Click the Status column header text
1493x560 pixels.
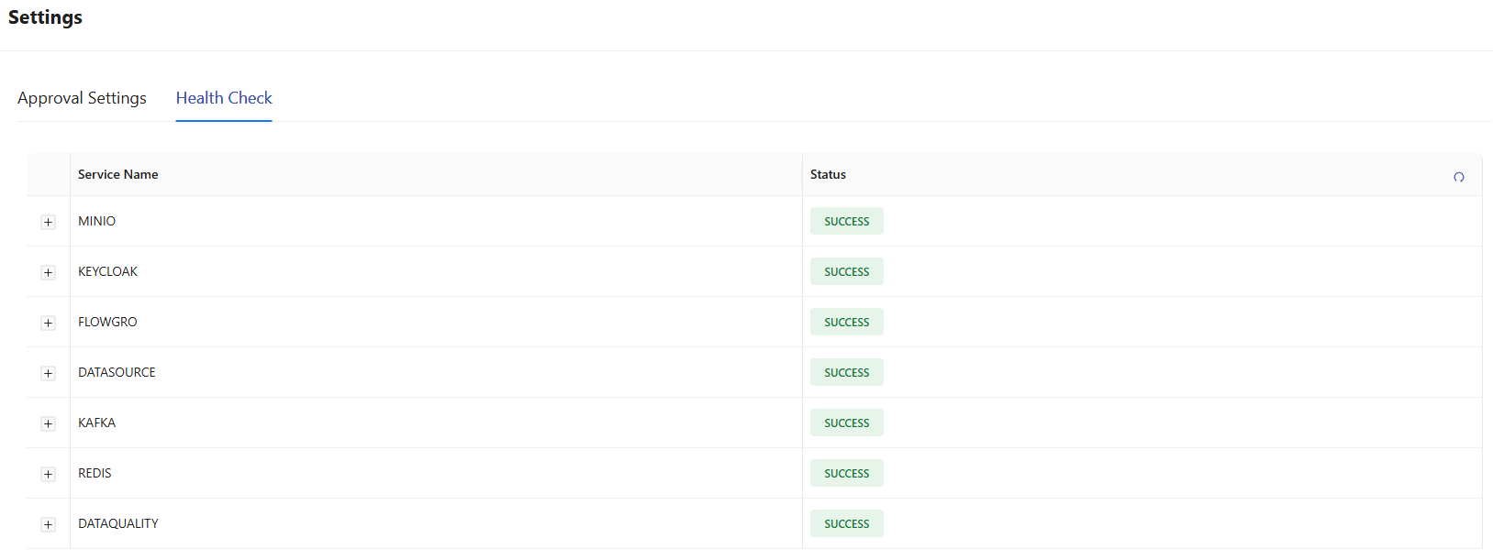(828, 174)
